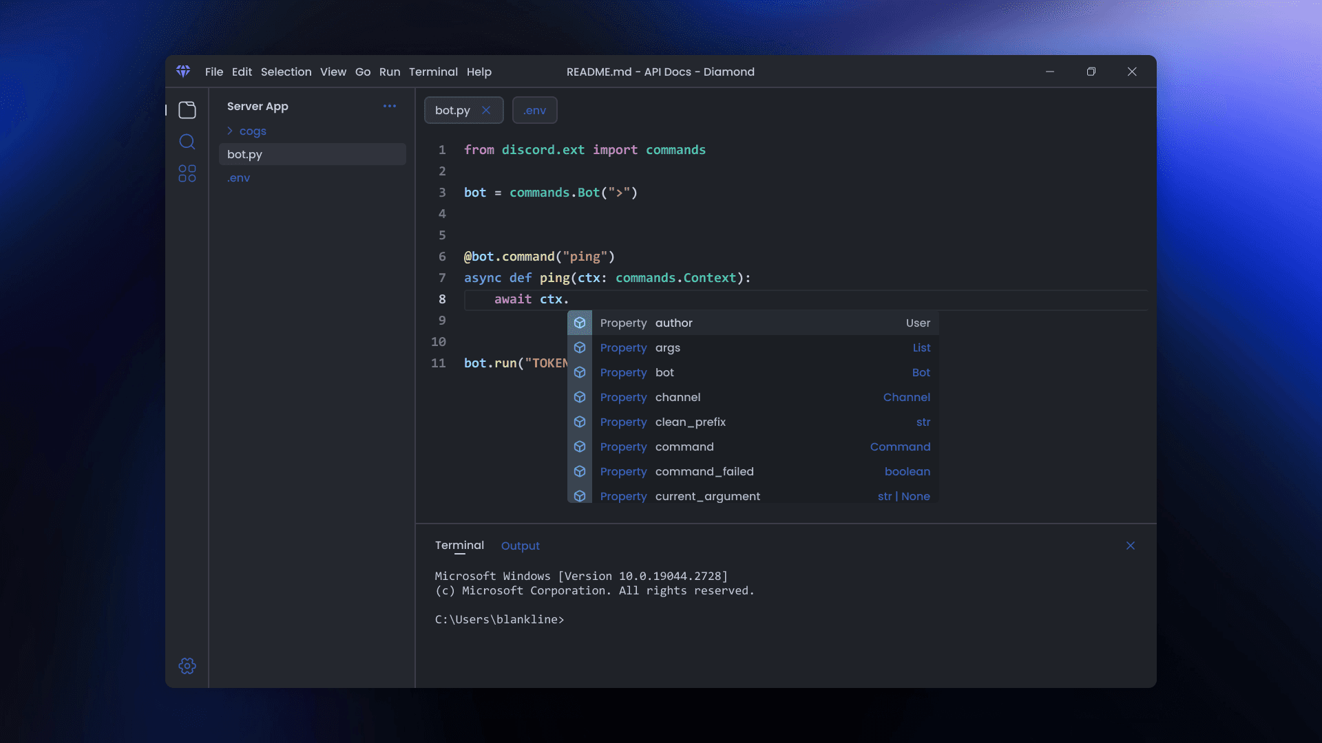This screenshot has width=1322, height=743.
Task: Open the Terminal menu
Action: point(433,72)
